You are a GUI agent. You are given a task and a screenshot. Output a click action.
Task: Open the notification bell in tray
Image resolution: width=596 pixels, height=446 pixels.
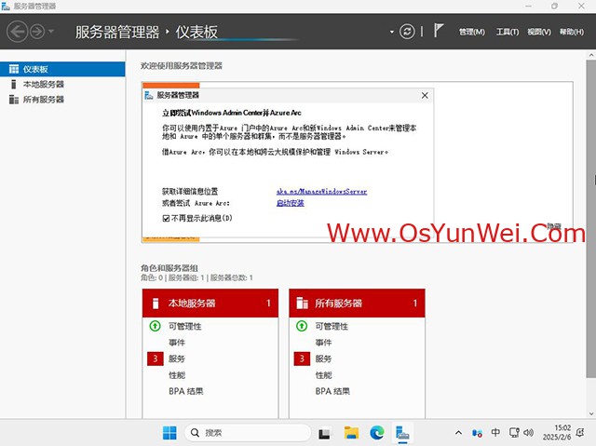pos(580,432)
